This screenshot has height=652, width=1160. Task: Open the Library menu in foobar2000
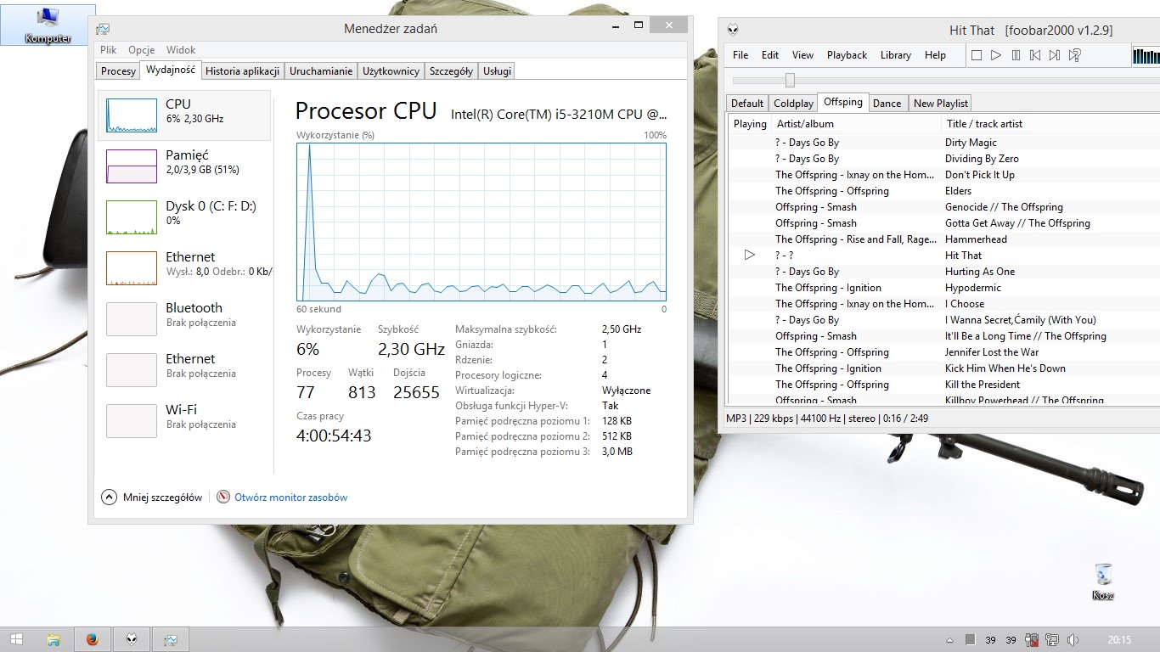coord(896,55)
